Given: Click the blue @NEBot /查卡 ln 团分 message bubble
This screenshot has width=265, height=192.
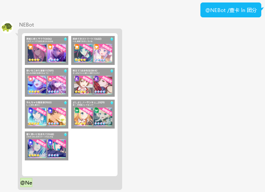Looking at the screenshot, I should coord(231,10).
